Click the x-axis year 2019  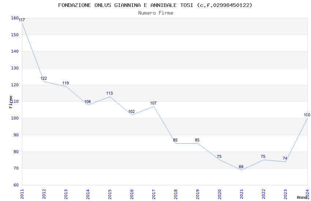pyautogui.click(x=198, y=194)
